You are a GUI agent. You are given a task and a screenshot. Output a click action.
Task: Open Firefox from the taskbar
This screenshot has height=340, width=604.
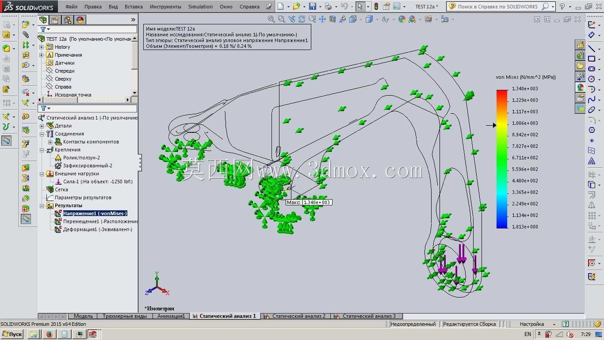click(49, 334)
